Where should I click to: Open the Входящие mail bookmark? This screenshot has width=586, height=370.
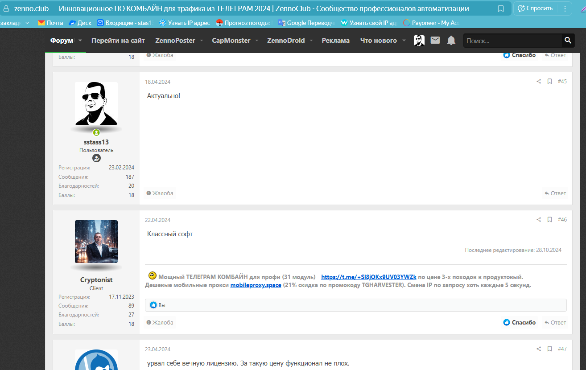(124, 23)
